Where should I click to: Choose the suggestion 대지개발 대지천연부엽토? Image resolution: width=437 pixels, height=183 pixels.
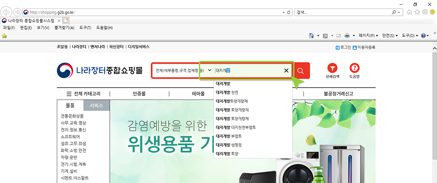253,127
